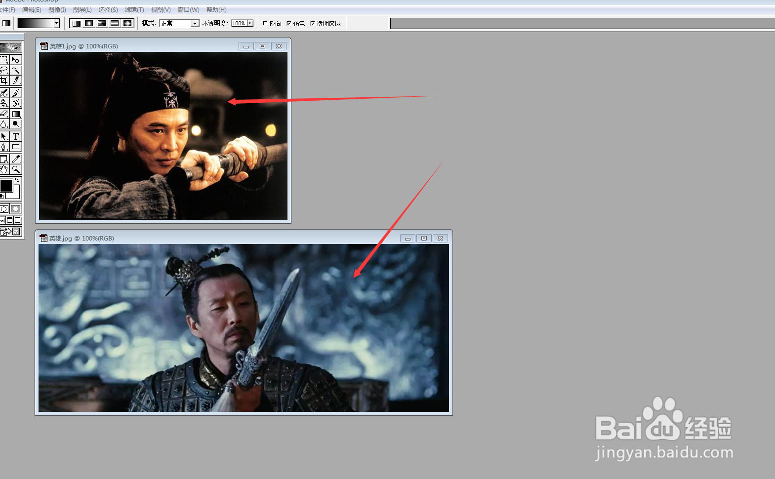
Task: Select the Move tool
Action: pos(16,60)
